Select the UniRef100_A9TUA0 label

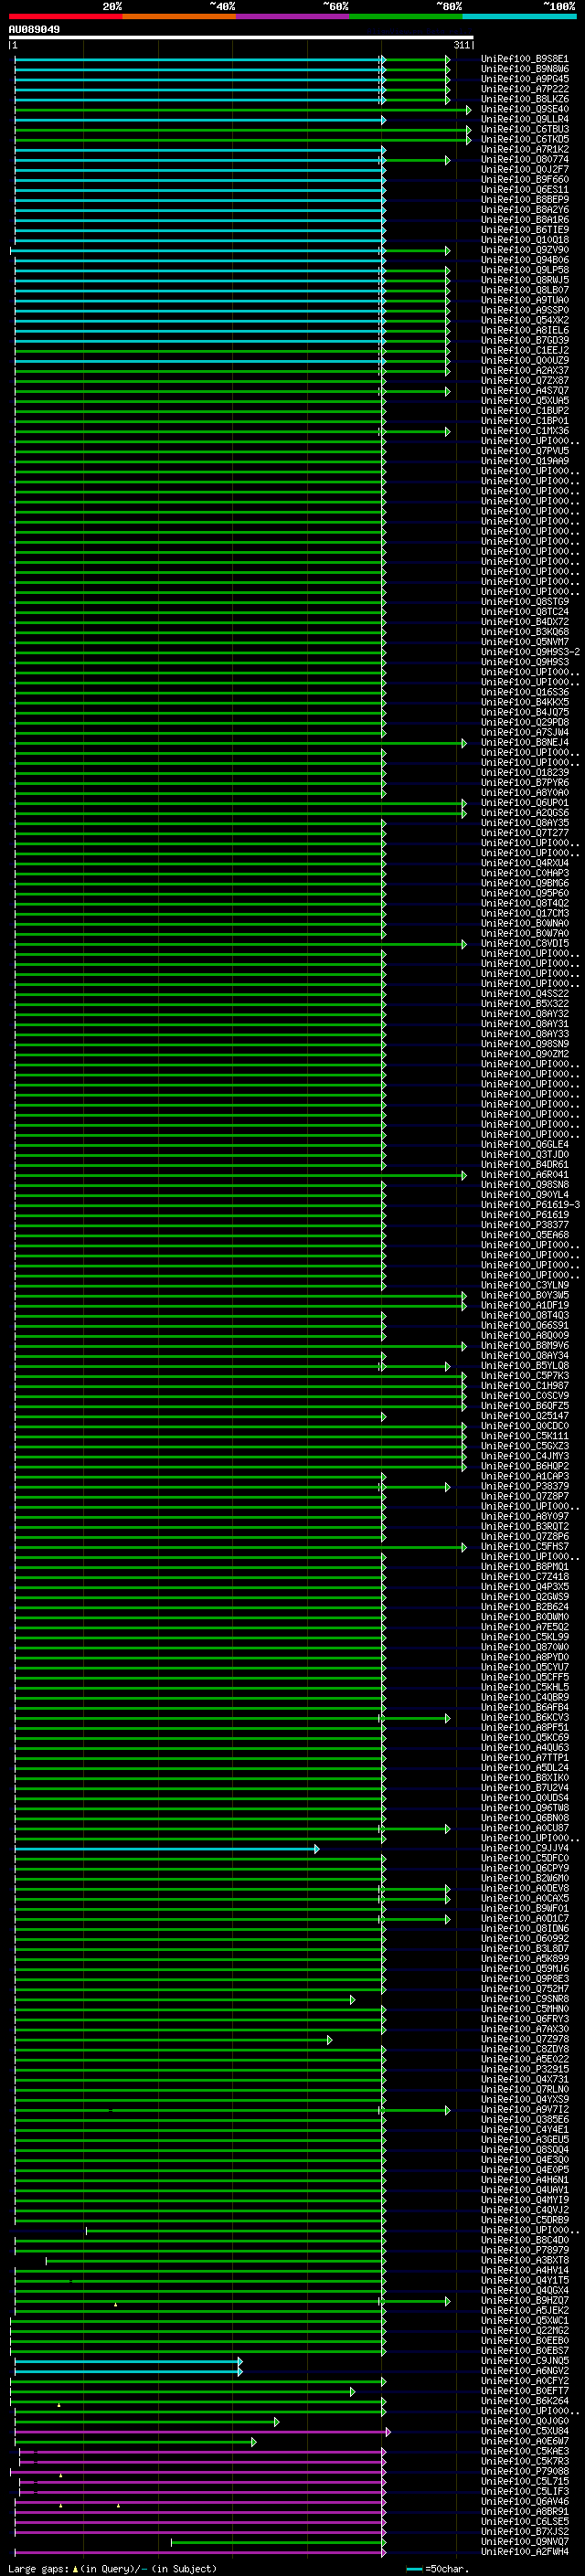(525, 300)
